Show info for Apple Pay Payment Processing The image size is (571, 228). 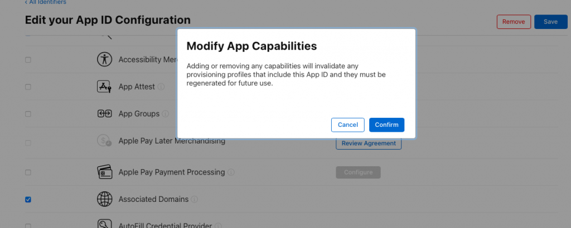point(231,172)
